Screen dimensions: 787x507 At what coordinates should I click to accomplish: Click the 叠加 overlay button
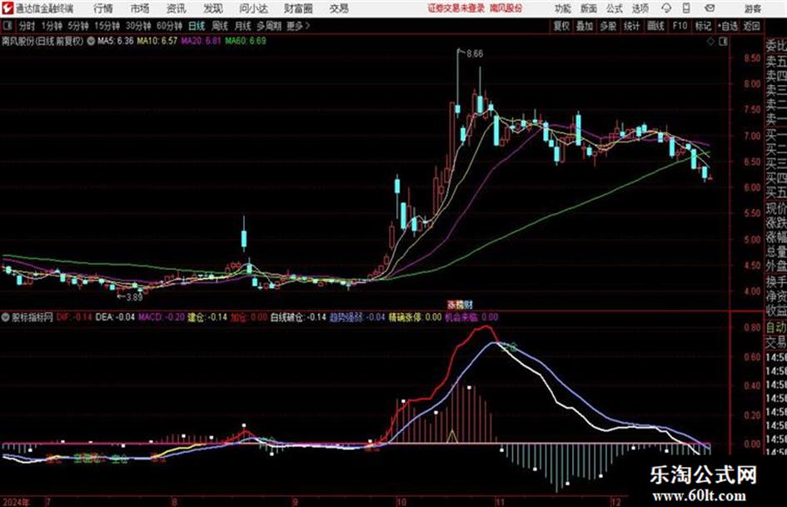point(585,26)
